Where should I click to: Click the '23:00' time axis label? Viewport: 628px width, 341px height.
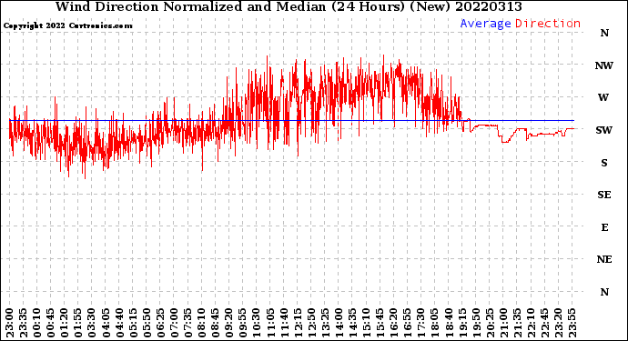(10, 323)
